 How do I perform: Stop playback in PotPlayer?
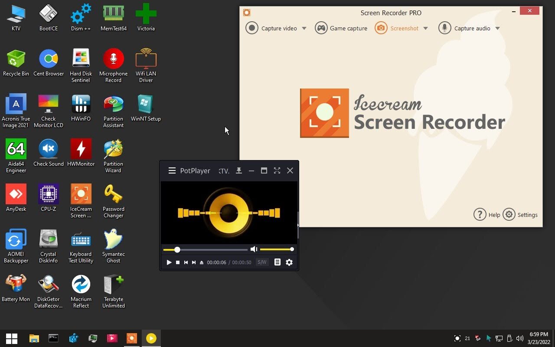tap(178, 262)
